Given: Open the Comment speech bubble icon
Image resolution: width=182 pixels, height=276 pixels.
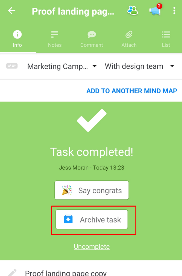Looking at the screenshot, I should [x=92, y=34].
